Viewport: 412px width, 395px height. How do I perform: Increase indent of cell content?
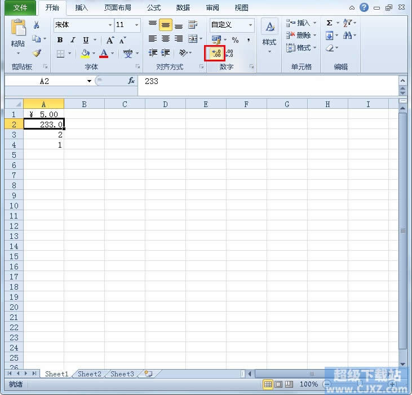point(166,53)
